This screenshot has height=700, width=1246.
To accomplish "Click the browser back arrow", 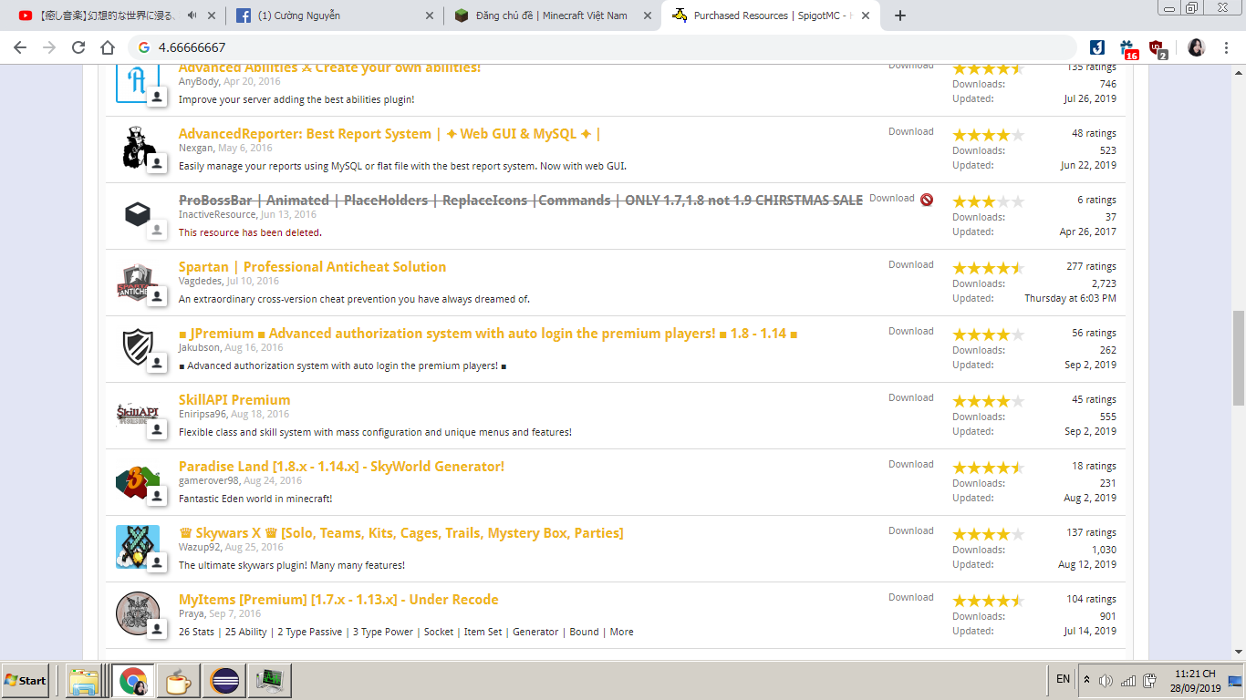I will pyautogui.click(x=20, y=47).
